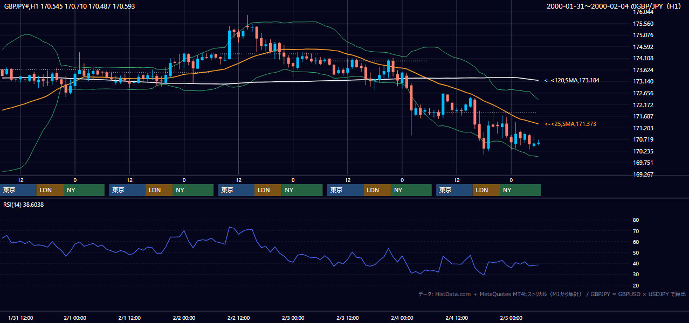Screen dimensions: 689x323
Task: Click price axis value 175.076
Action: click(643, 36)
